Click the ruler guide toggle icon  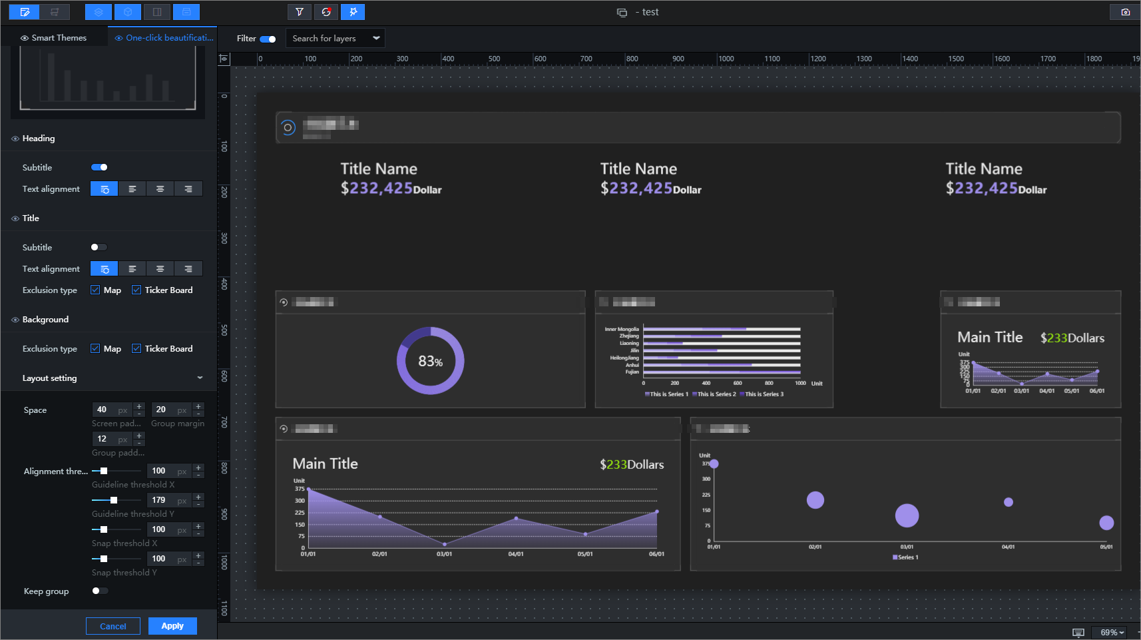point(224,59)
